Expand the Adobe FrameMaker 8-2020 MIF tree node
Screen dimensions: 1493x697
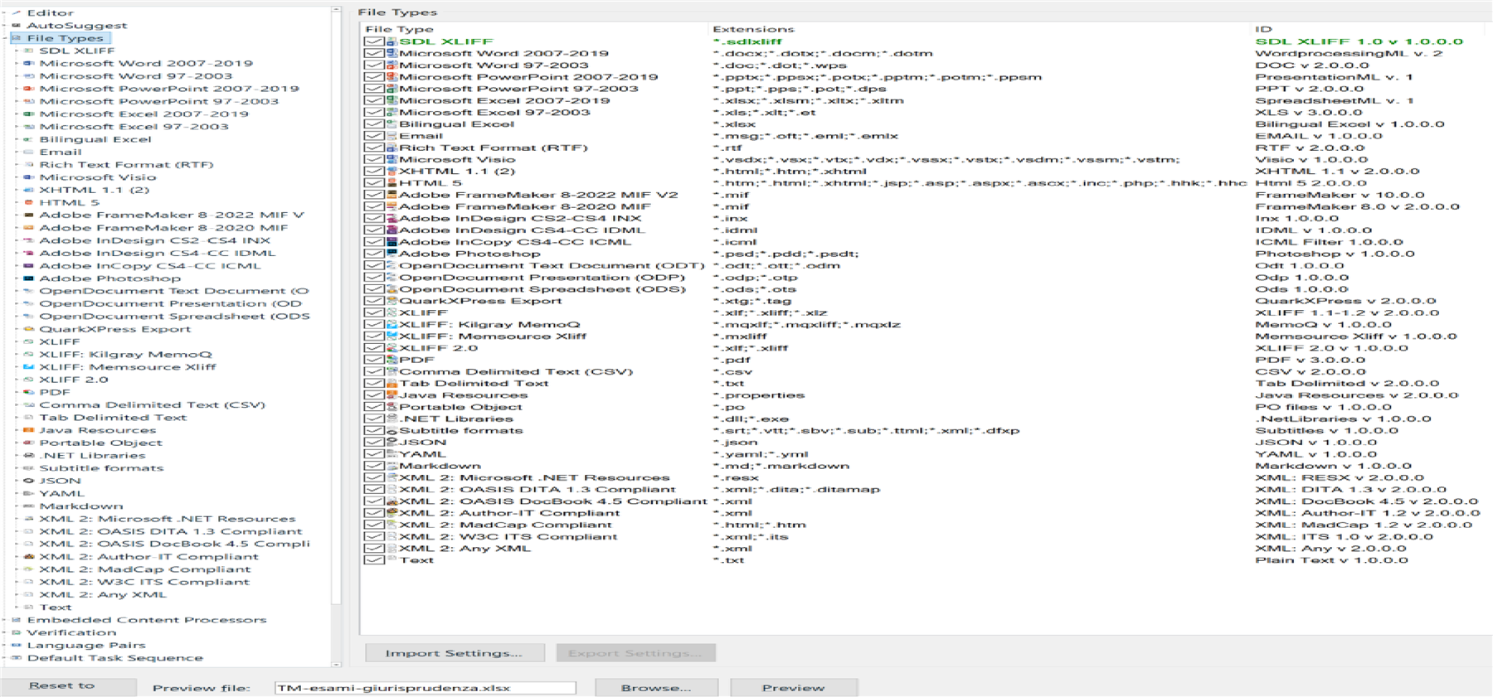tap(17, 228)
